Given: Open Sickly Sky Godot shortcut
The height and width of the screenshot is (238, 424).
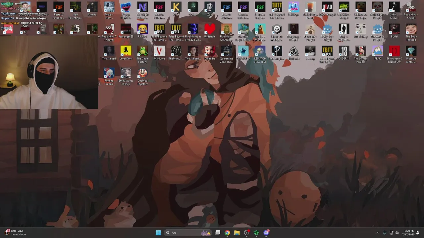Looking at the screenshot, I should [x=327, y=33].
